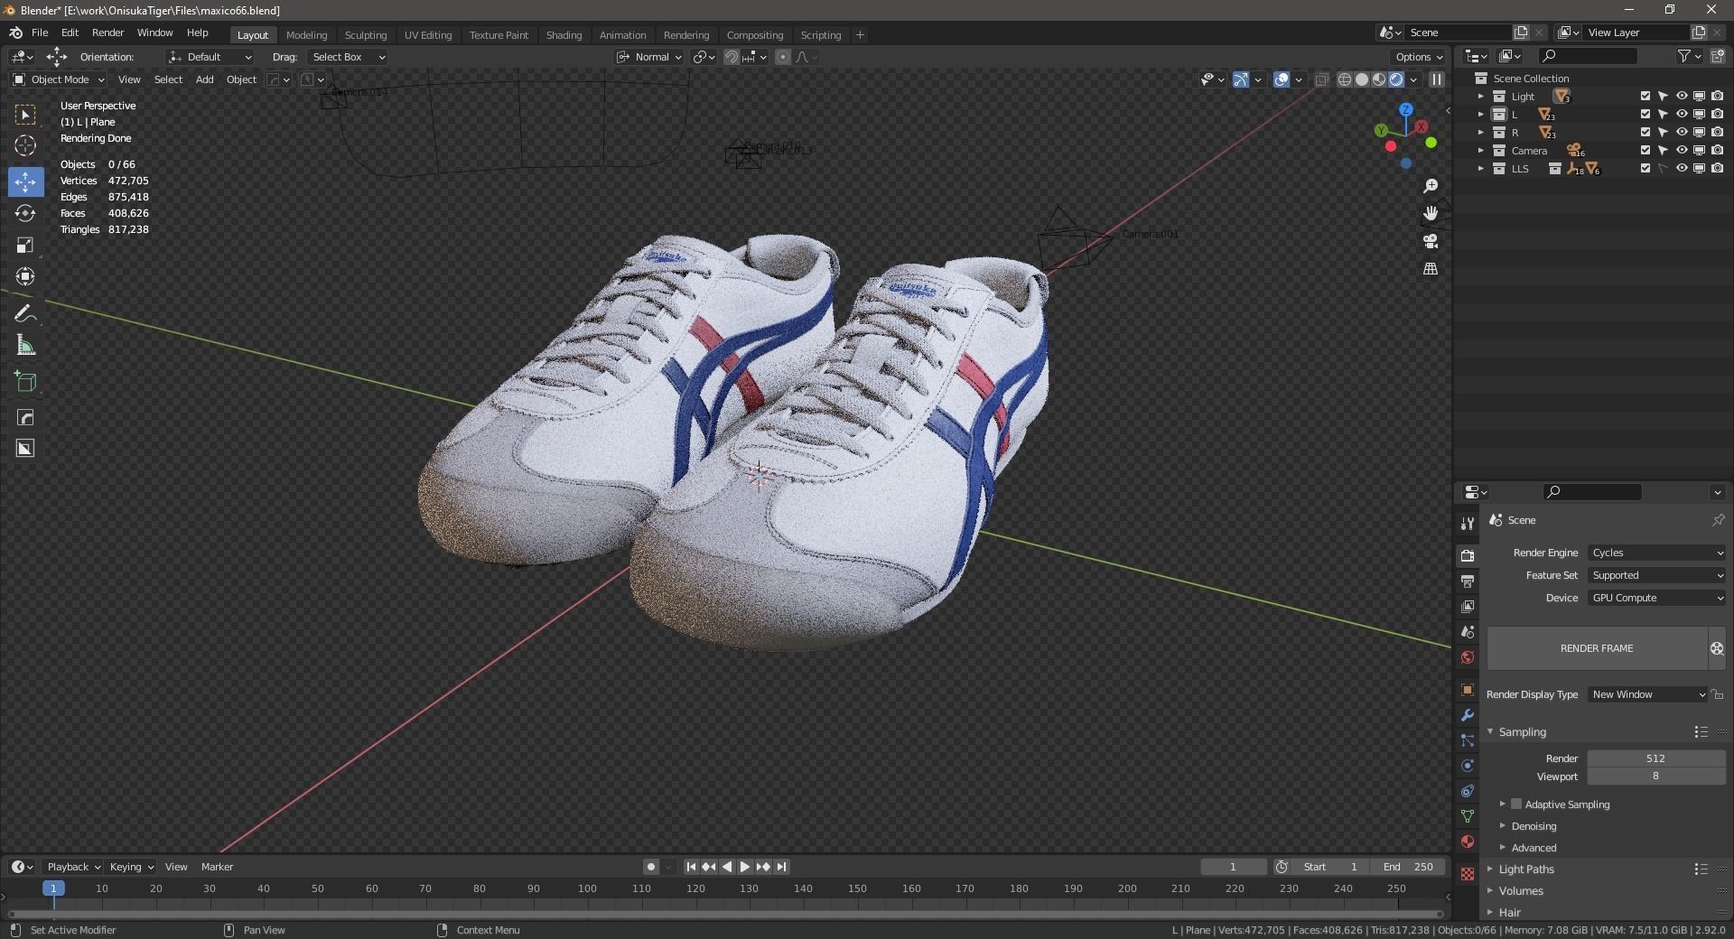Adjust the Viewport samples field
This screenshot has width=1734, height=939.
coord(1656,776)
